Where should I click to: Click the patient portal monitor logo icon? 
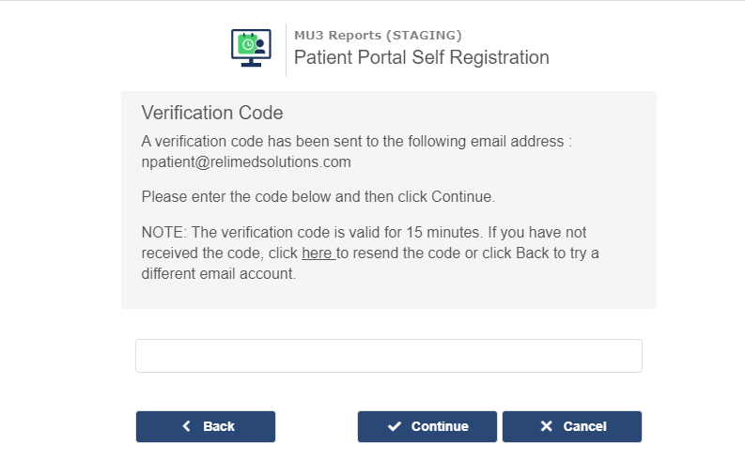(x=251, y=48)
